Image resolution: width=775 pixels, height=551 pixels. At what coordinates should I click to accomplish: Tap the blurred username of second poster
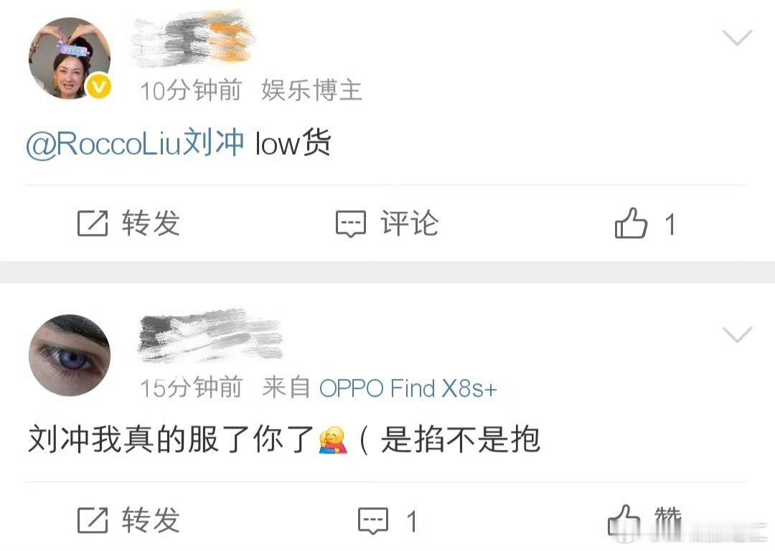(210, 336)
